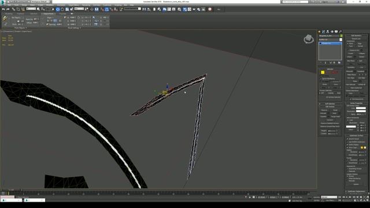Image resolution: width=370 pixels, height=208 pixels.
Task: Switch to the Create command panel tab
Action: click(x=320, y=32)
